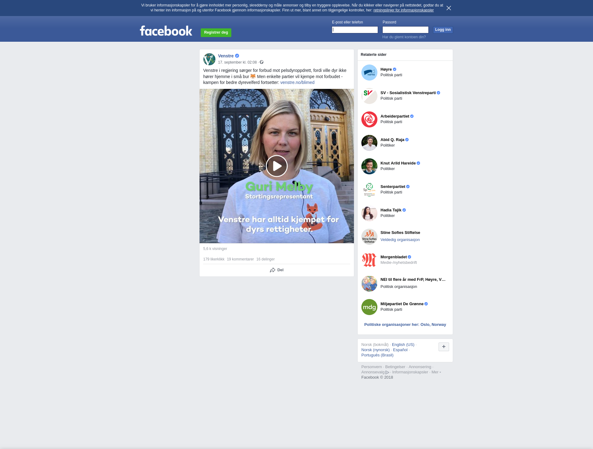Open the Abid Q. Raja name link
Viewport: 593px width, 449px height.
pos(392,140)
